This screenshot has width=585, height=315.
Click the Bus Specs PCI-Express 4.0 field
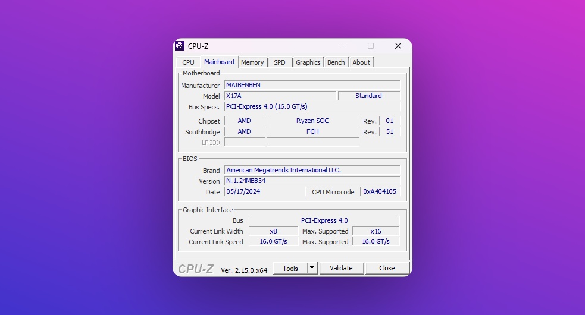[x=312, y=107]
